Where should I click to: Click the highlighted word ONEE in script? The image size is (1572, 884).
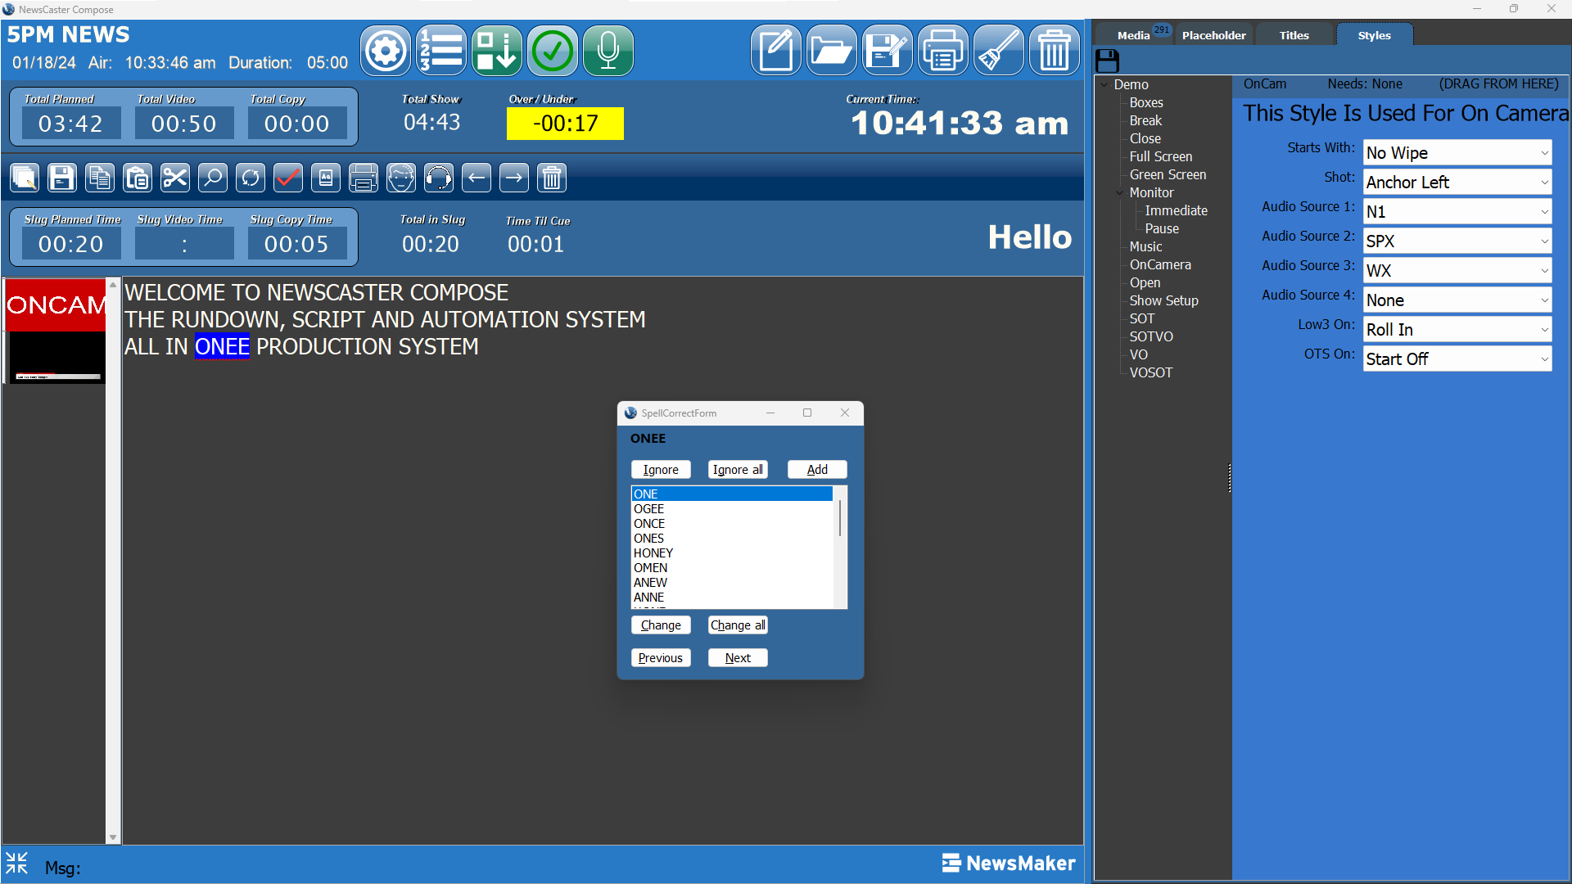tap(222, 347)
